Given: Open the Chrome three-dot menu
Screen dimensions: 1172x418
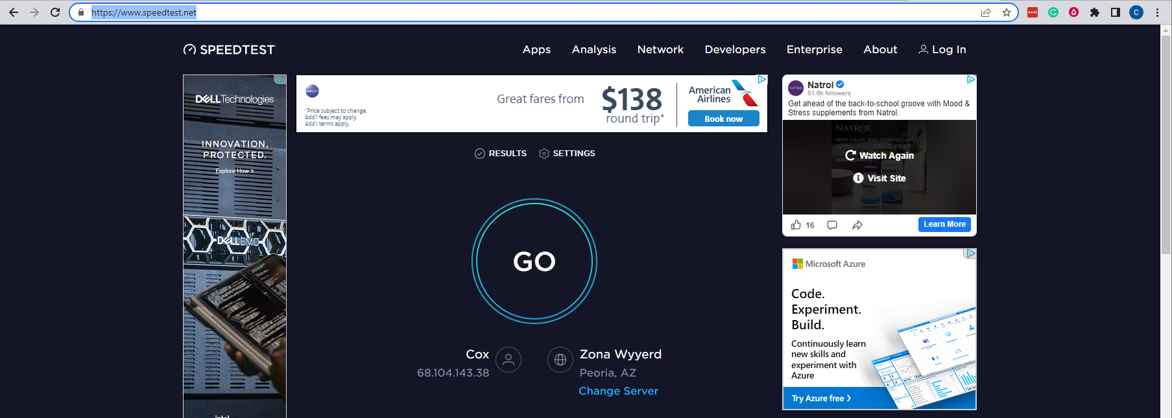Looking at the screenshot, I should coord(1157,12).
